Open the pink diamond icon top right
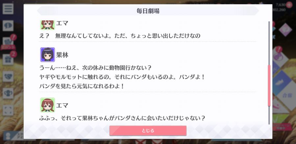The height and width of the screenshot is (144, 296). coord(285,30)
